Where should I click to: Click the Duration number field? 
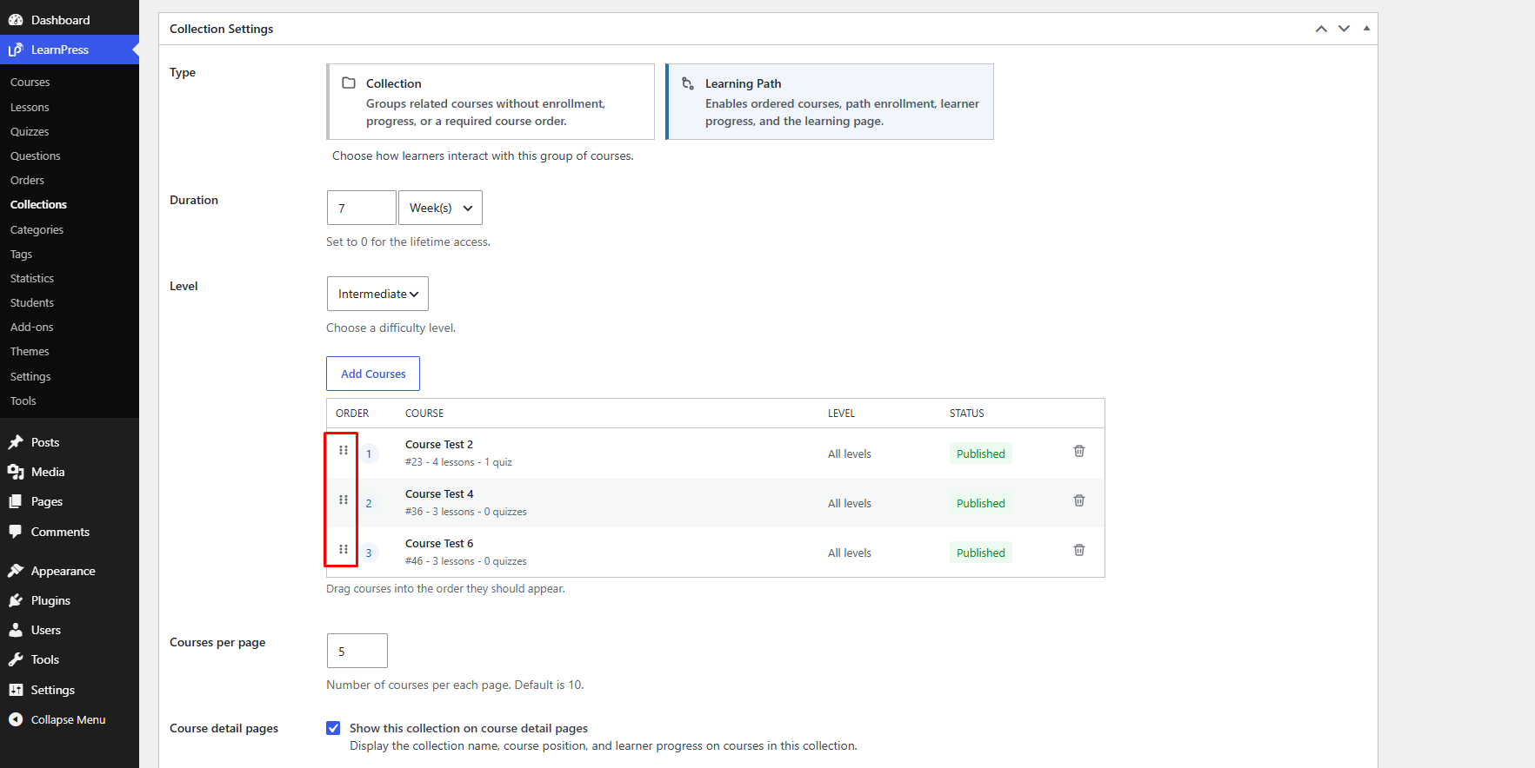point(362,208)
